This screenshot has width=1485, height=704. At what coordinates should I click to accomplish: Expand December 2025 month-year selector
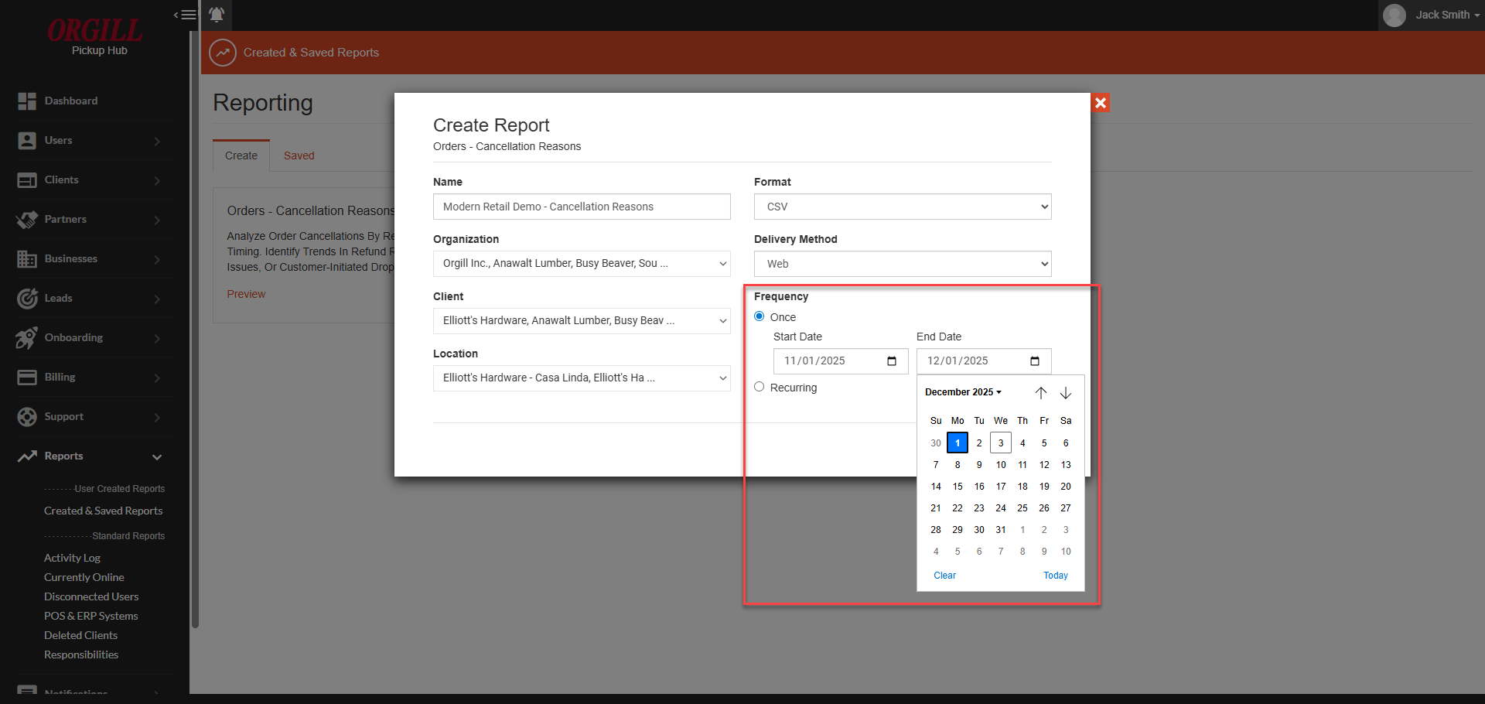click(x=963, y=392)
